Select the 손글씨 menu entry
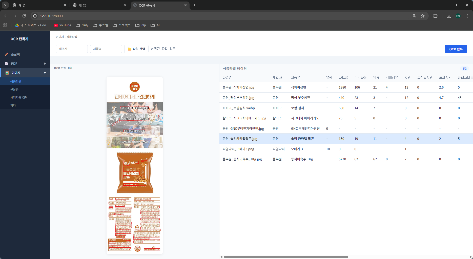 (x=25, y=54)
